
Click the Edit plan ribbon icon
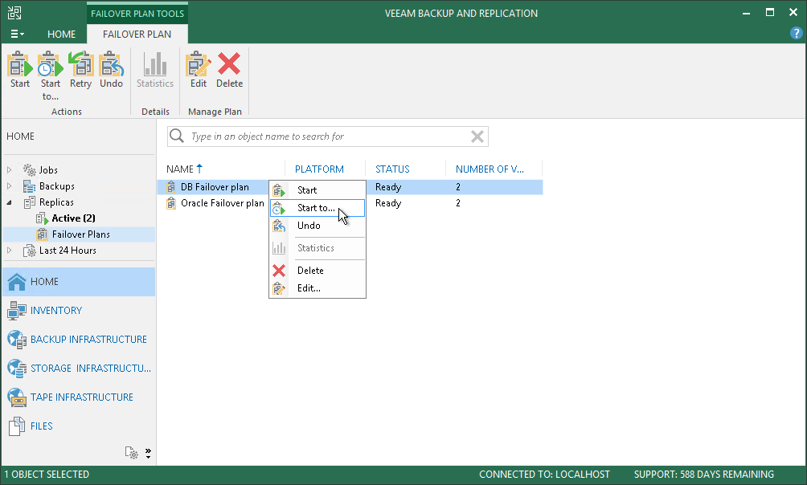pos(199,64)
